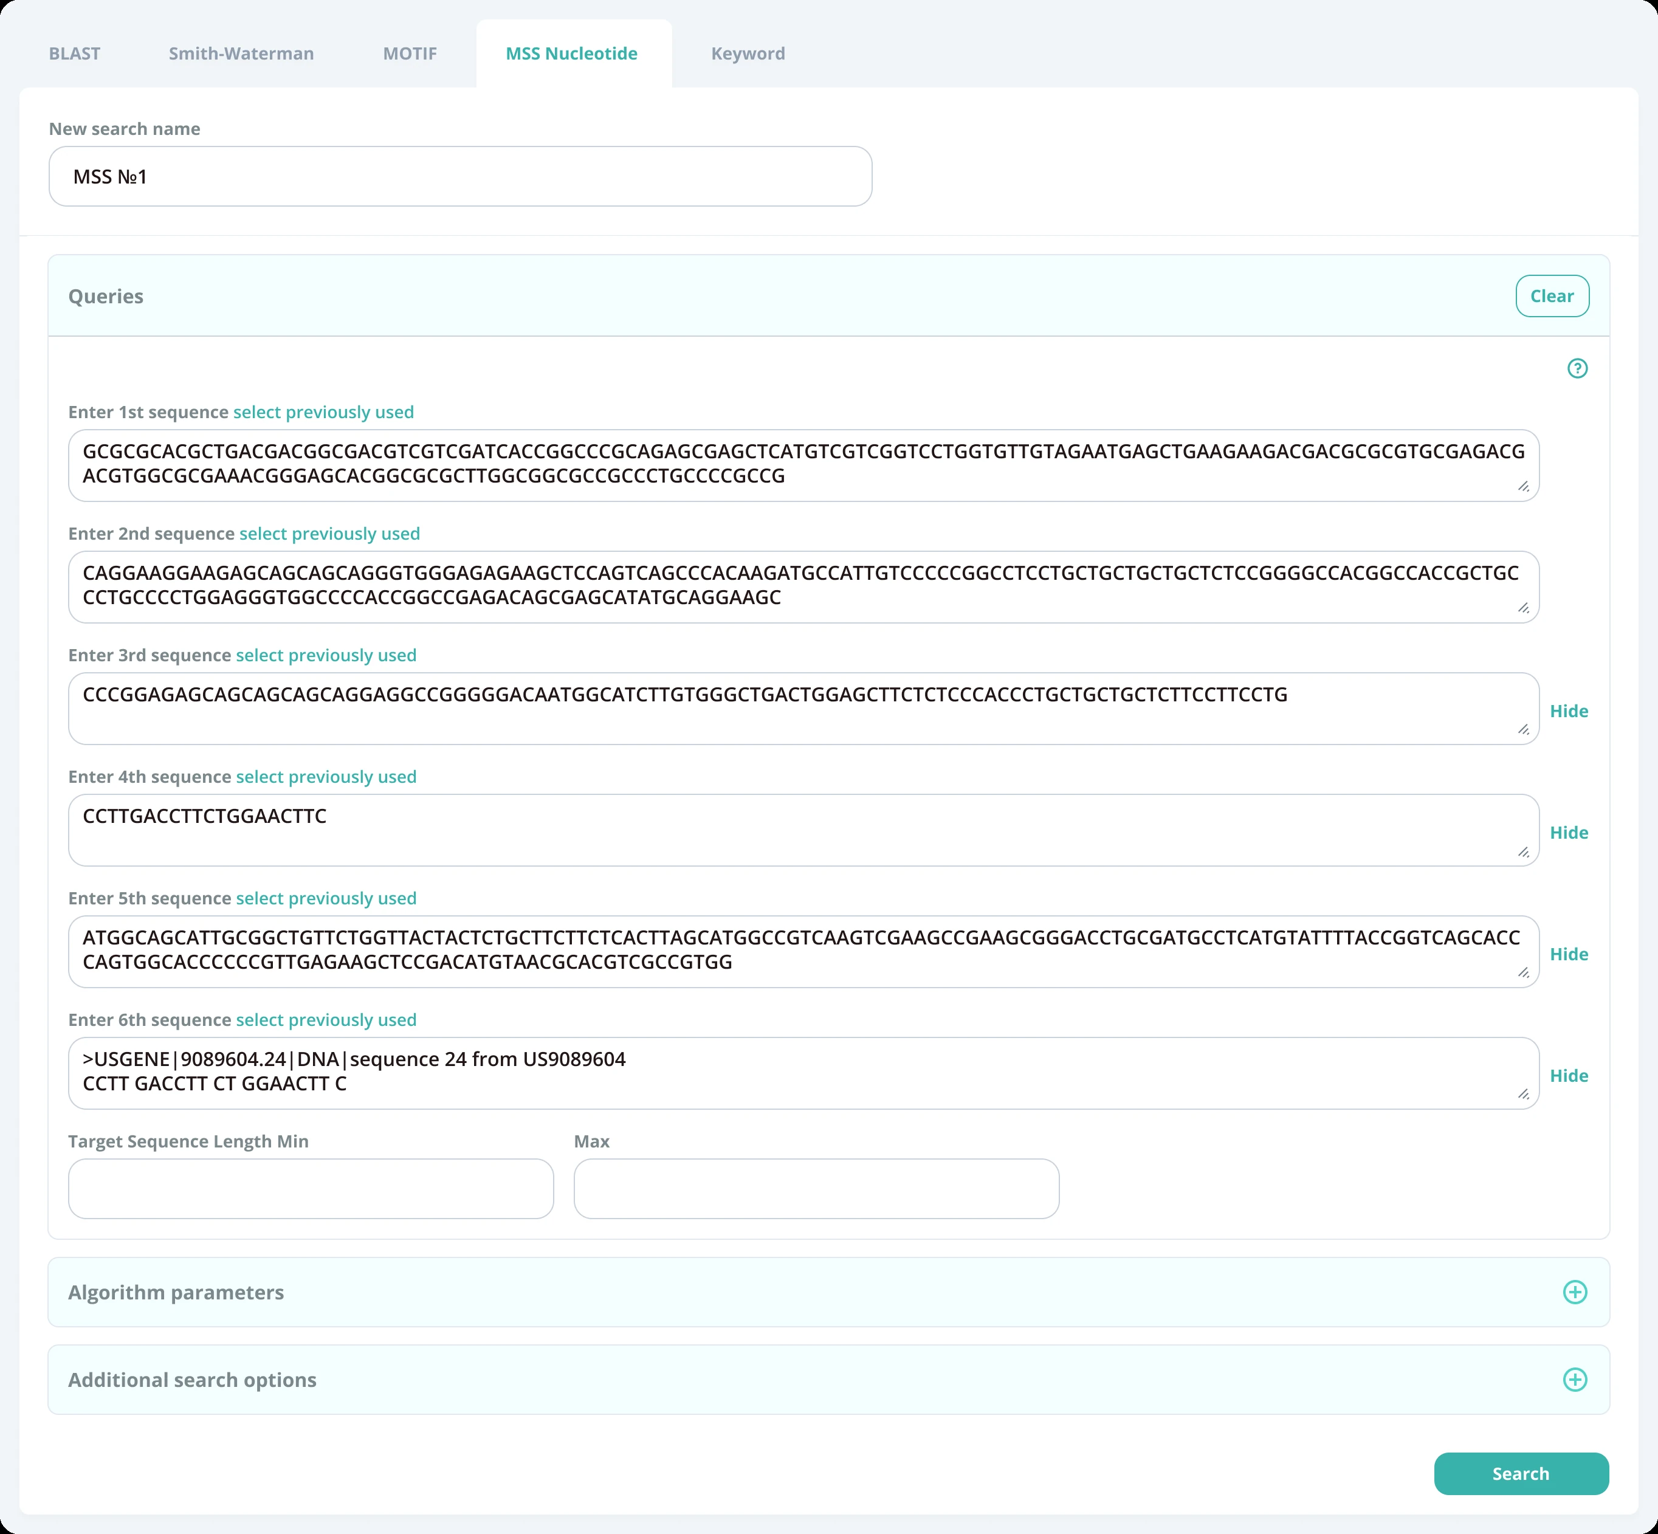This screenshot has width=1658, height=1534.
Task: Expand Additional search options plus icon
Action: (1574, 1380)
